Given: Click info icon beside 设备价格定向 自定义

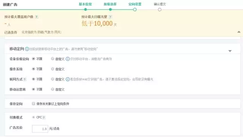Looking at the screenshot, I should pyautogui.click(x=68, y=59).
